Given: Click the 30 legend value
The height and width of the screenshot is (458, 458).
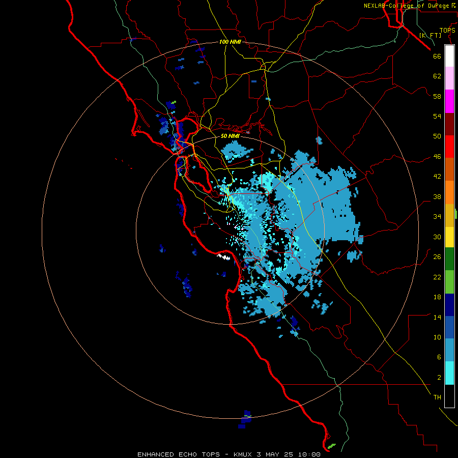Looking at the screenshot, I should click(437, 237).
